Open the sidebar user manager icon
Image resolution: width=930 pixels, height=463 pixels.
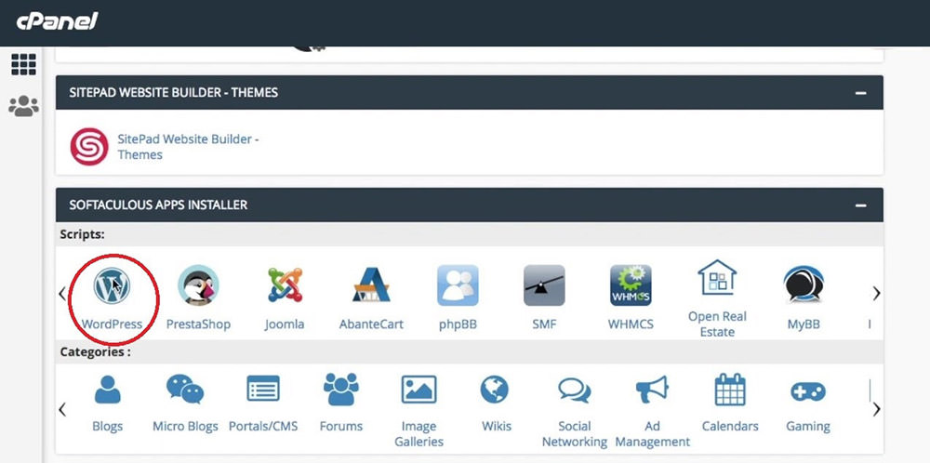[x=24, y=106]
